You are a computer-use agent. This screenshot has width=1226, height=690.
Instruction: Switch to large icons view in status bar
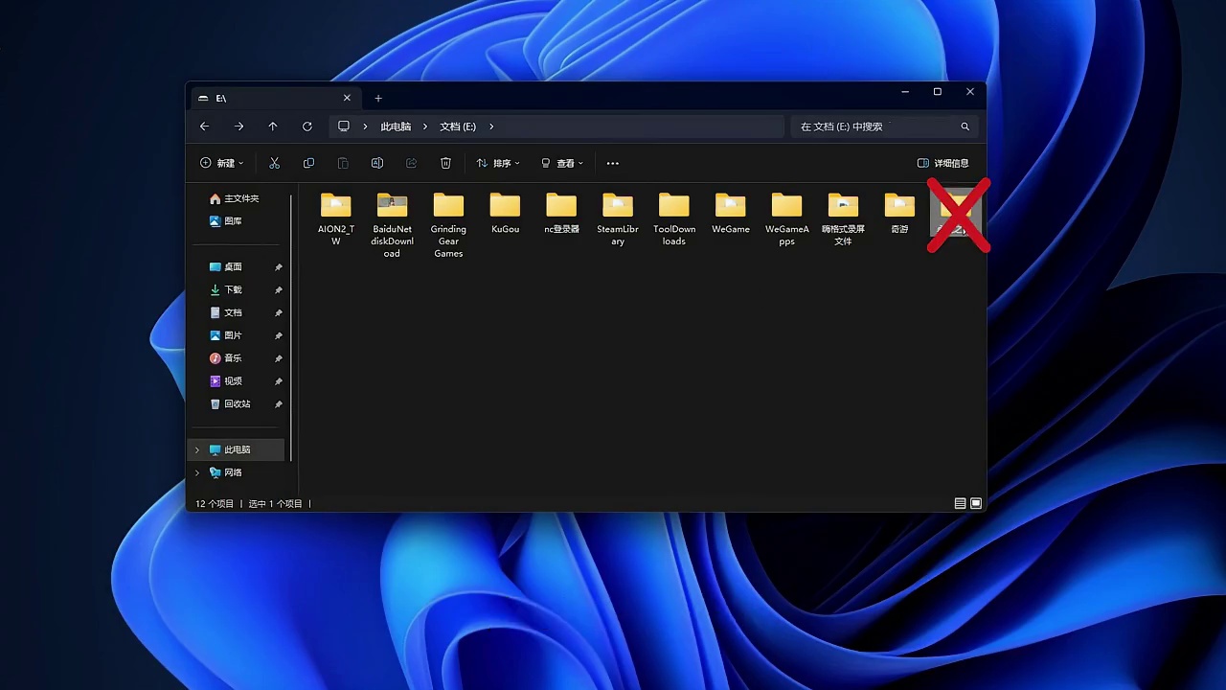[976, 503]
